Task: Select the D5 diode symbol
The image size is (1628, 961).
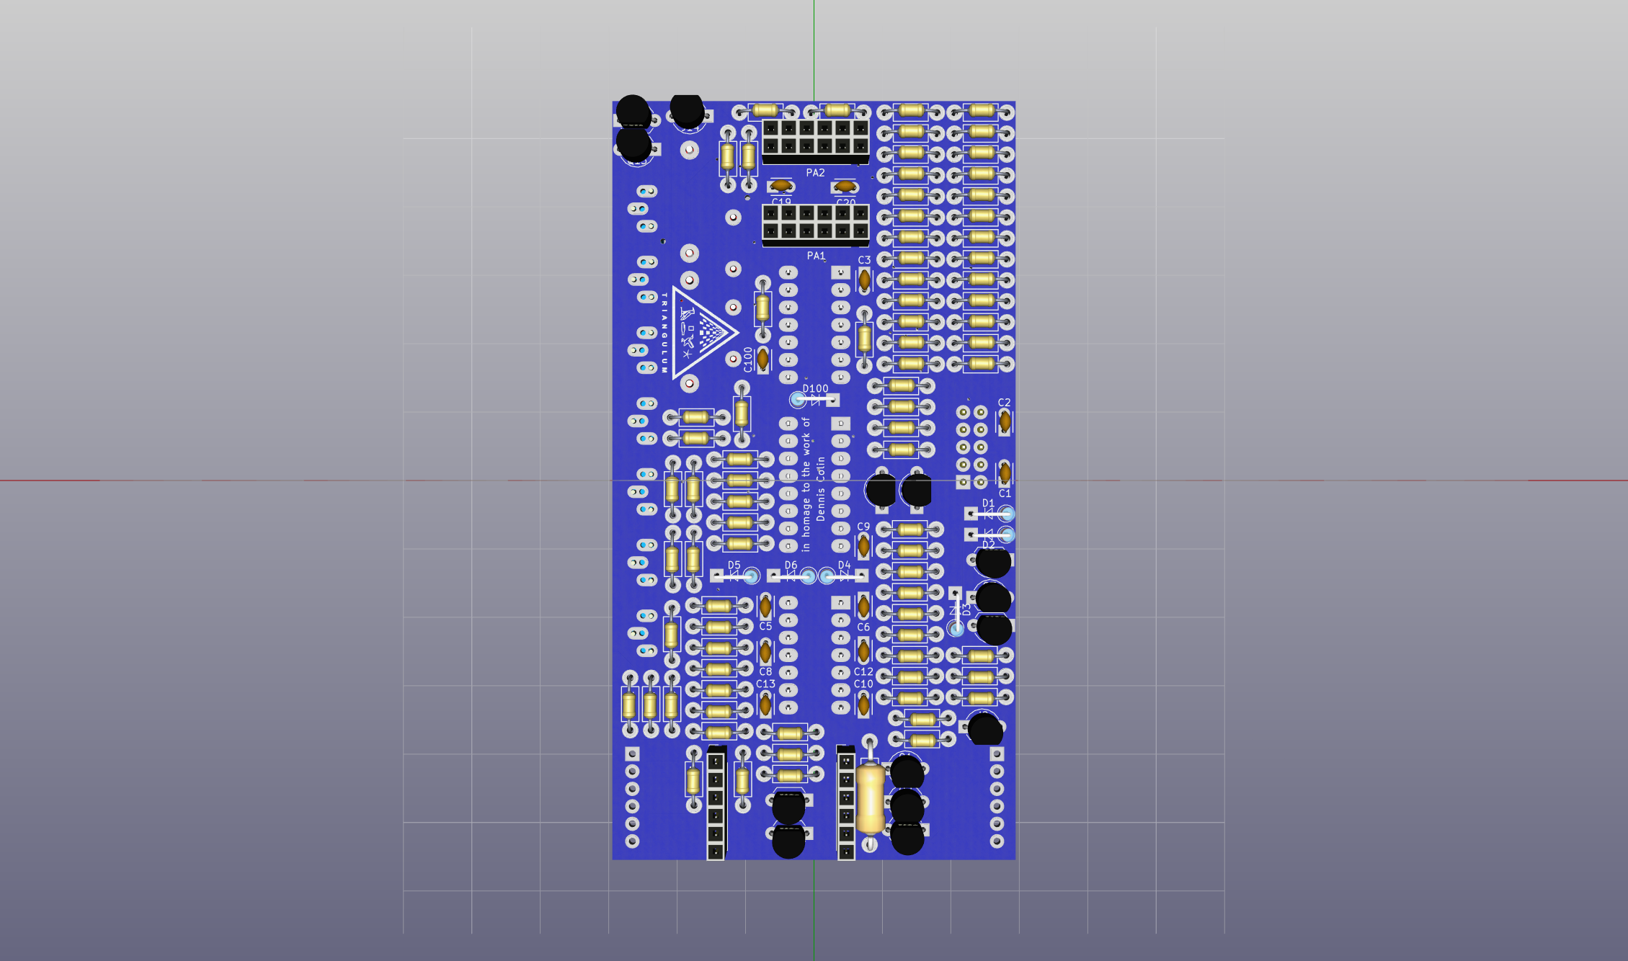Action: [734, 576]
